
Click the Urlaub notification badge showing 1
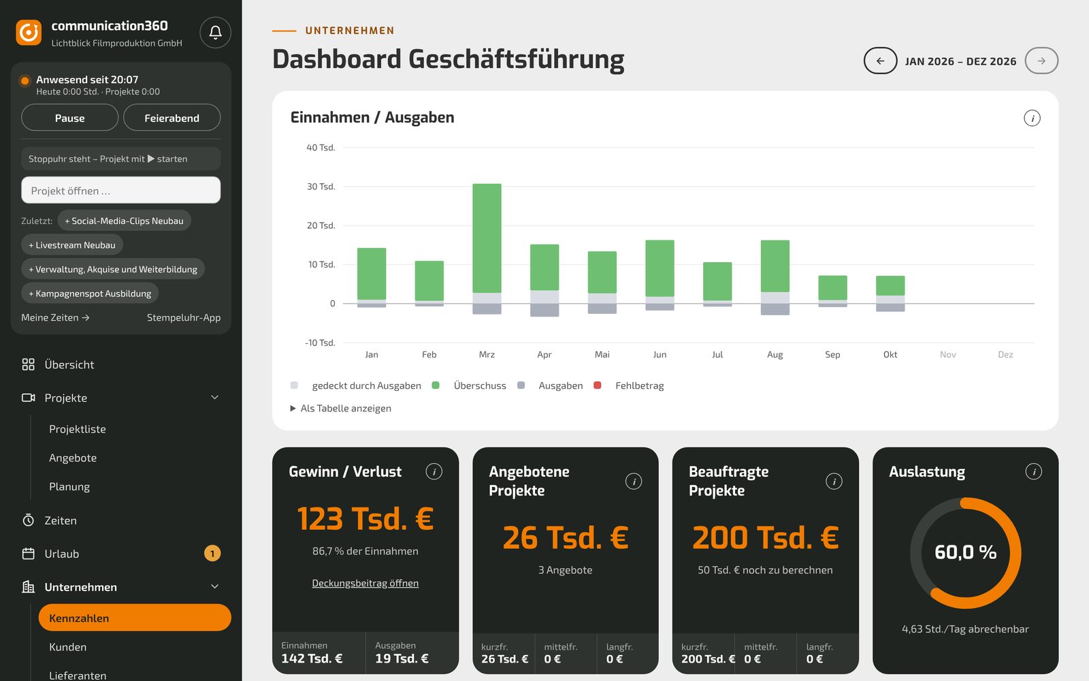[212, 554]
